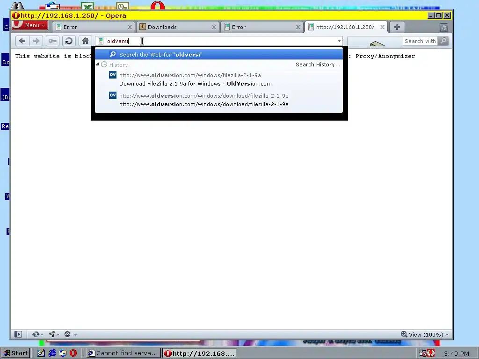Click the first quick launch notepad icon
Image resolution: width=479 pixels, height=359 pixels.
point(41,353)
